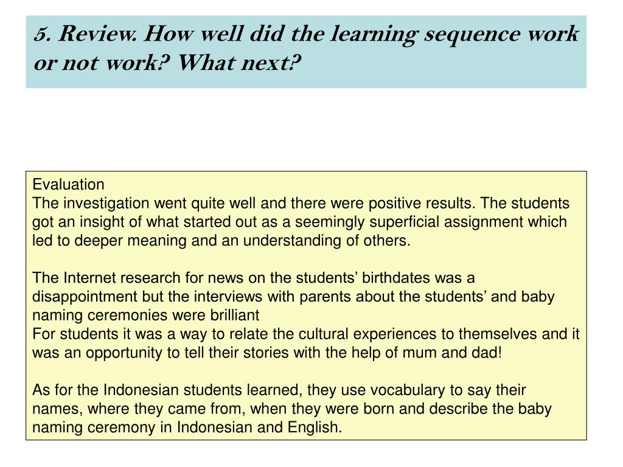Click the word 'Evaluation' in the yellow box
Image resolution: width=623 pixels, height=467 pixels.
click(68, 185)
